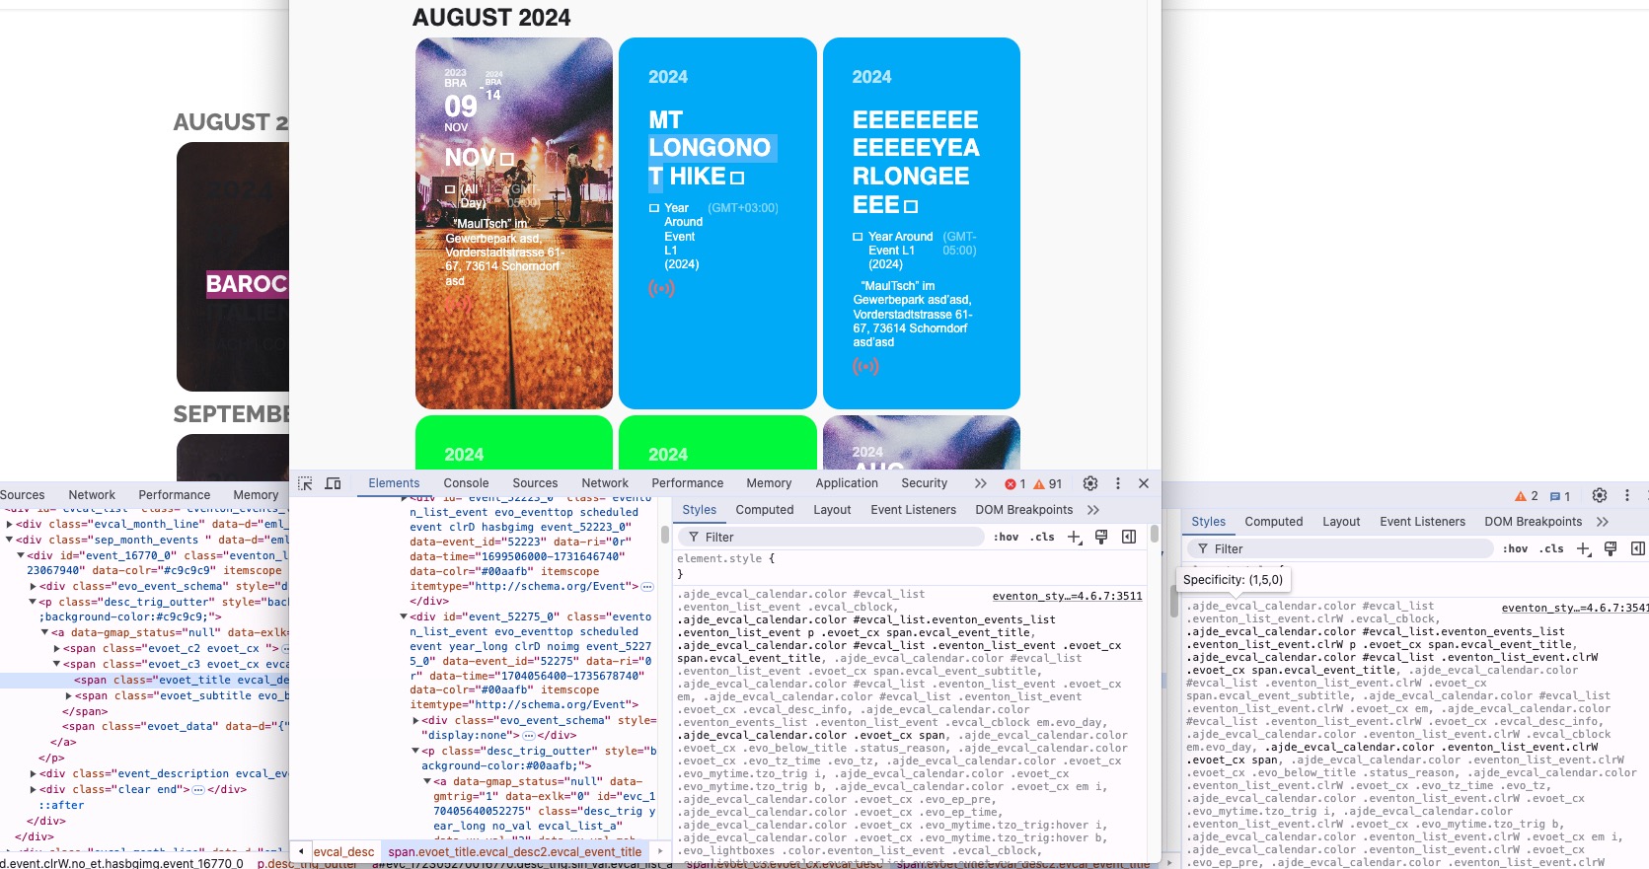This screenshot has height=869, width=1649.
Task: Open rendering emulations brush icon in right DevTools
Action: [x=1611, y=548]
